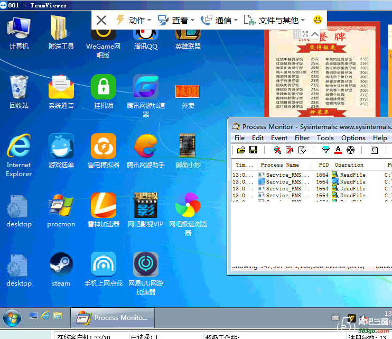Open the 手机上网点我 wifi icon
This screenshot has width=392, height=339.
tap(104, 269)
